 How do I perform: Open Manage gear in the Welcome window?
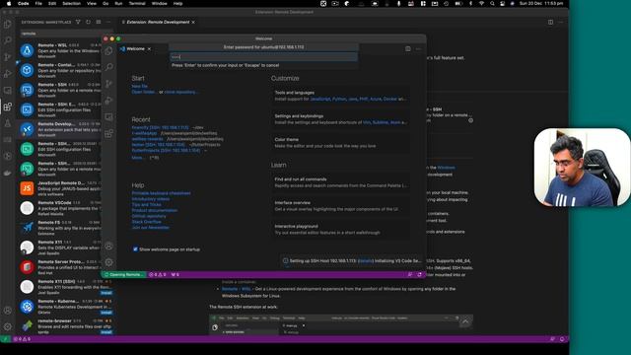point(109,262)
